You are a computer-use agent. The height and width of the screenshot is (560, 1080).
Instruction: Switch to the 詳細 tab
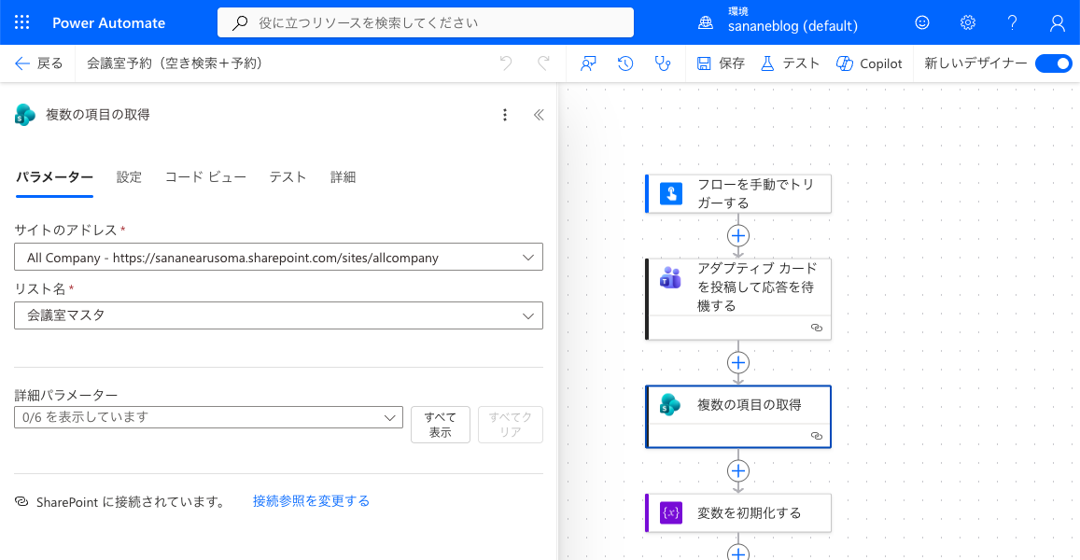343,177
